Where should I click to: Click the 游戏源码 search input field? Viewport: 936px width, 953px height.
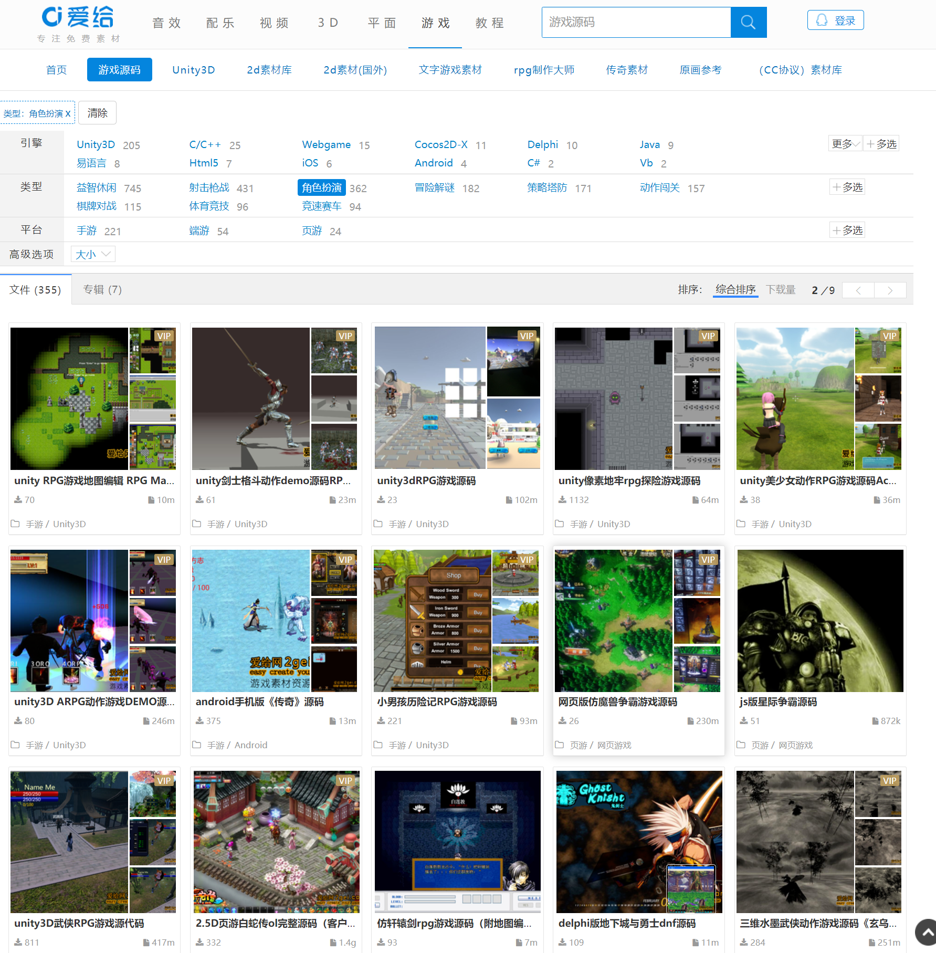[x=636, y=22]
